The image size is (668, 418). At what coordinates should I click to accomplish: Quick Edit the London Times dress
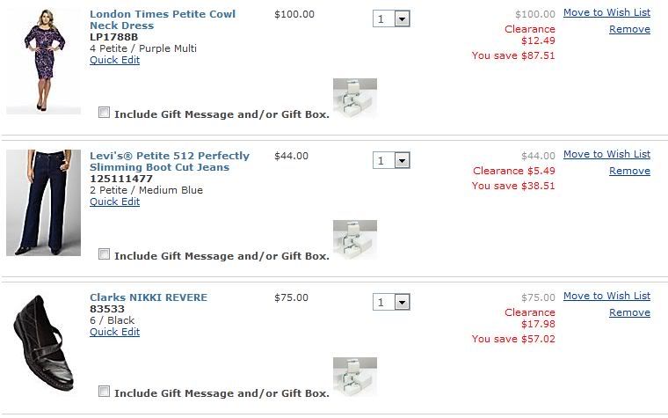pos(114,61)
